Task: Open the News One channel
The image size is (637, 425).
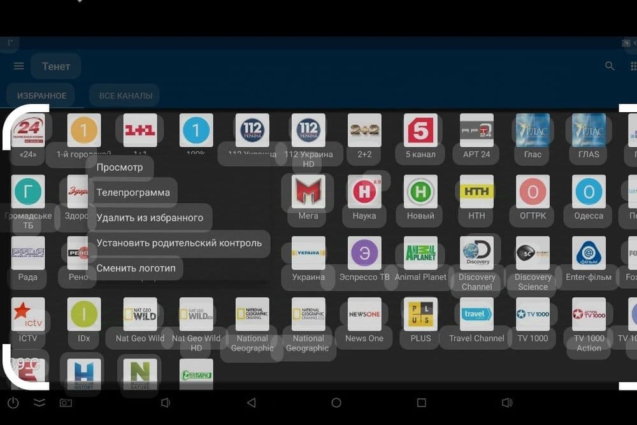Action: click(364, 314)
